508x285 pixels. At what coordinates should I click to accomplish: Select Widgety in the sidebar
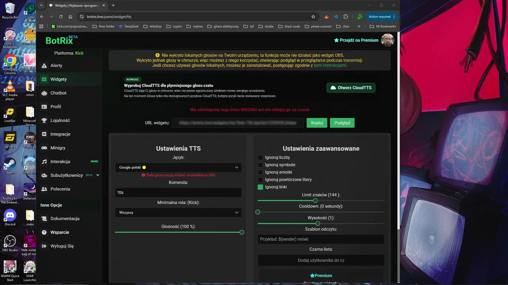point(69,79)
